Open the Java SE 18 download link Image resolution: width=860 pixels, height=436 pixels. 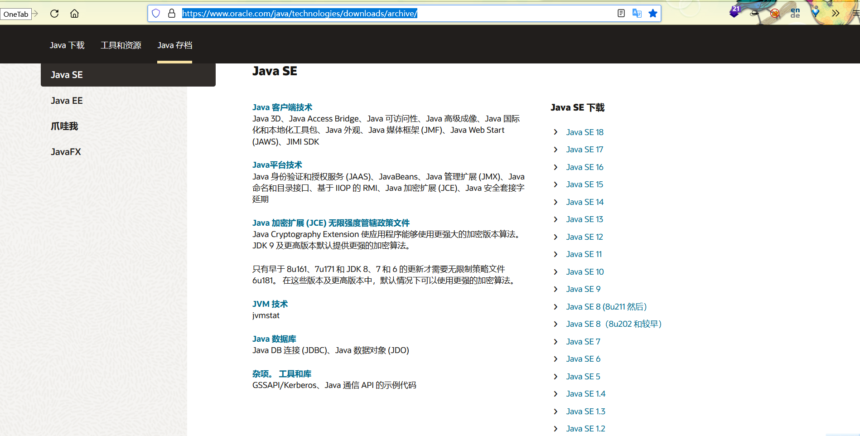(585, 132)
